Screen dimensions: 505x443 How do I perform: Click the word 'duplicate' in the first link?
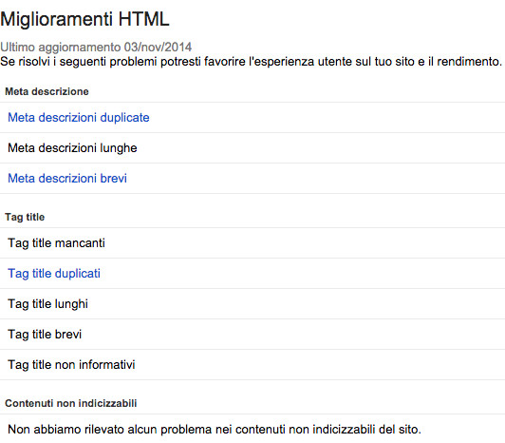[x=125, y=118]
